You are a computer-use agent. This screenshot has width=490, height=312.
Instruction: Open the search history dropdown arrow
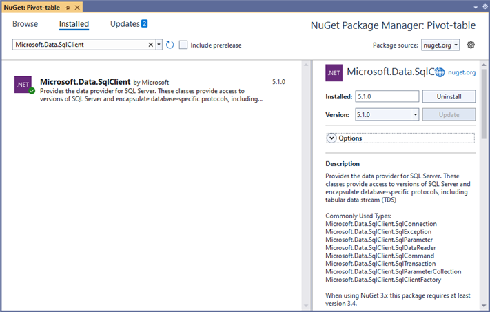pyautogui.click(x=159, y=45)
